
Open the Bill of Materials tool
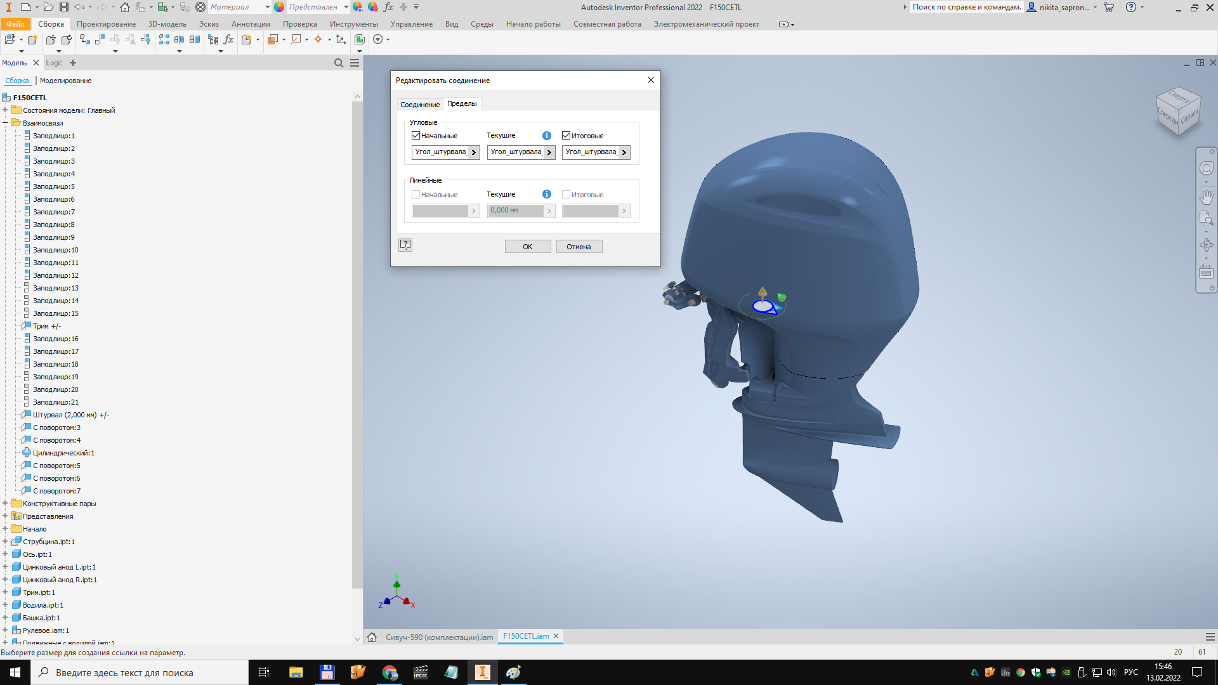tap(213, 39)
